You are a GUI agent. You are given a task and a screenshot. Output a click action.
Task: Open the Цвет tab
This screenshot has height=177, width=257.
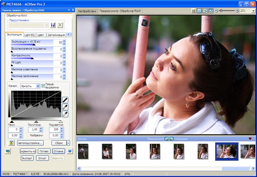pos(40,35)
